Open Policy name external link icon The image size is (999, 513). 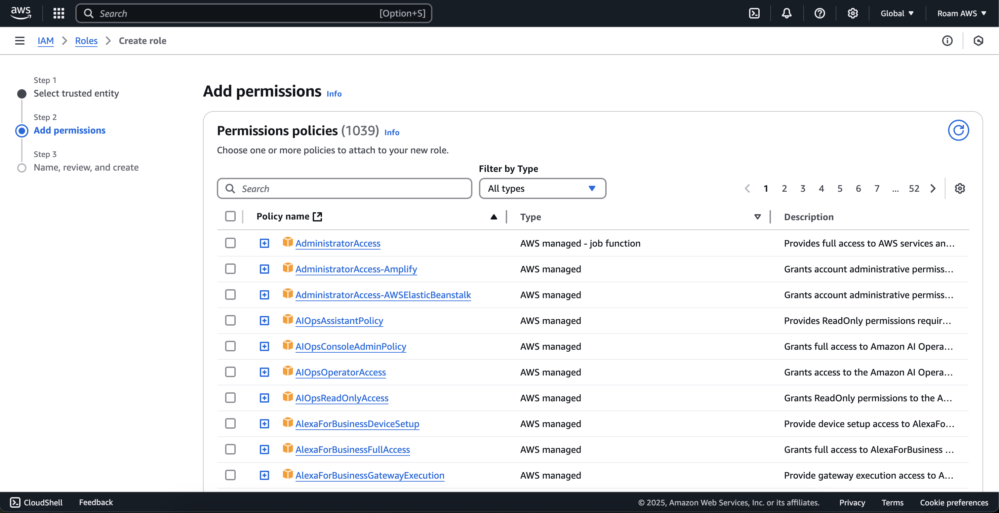(x=318, y=217)
